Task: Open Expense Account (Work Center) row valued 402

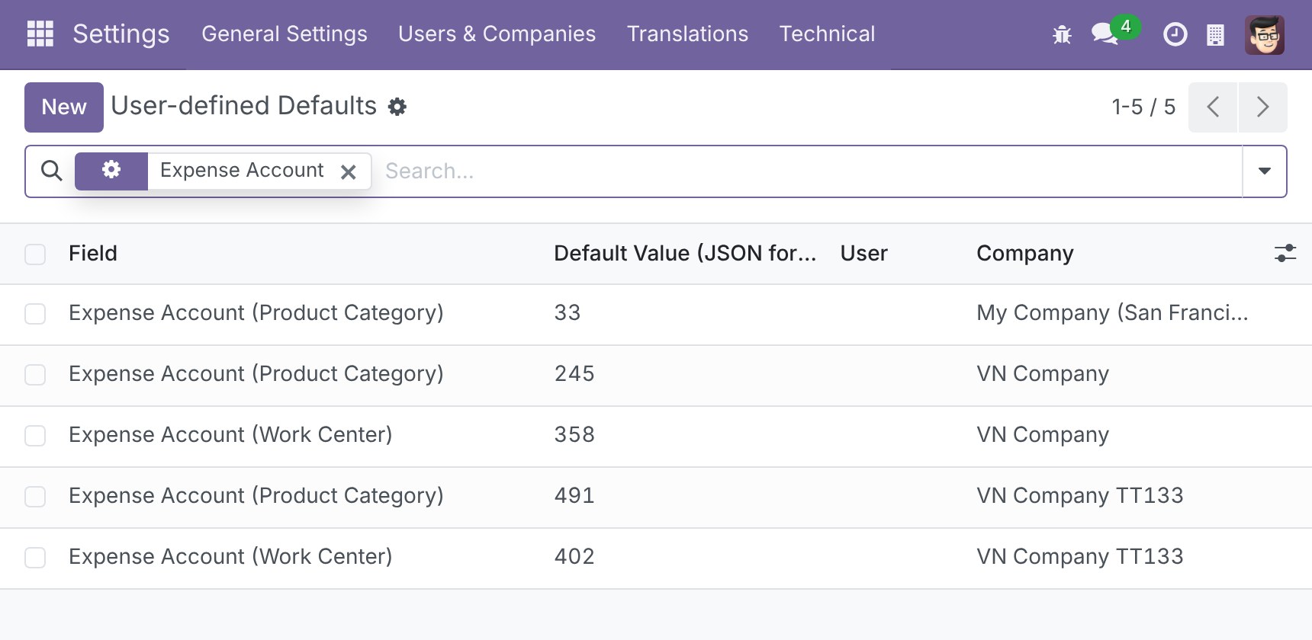Action: (656, 558)
